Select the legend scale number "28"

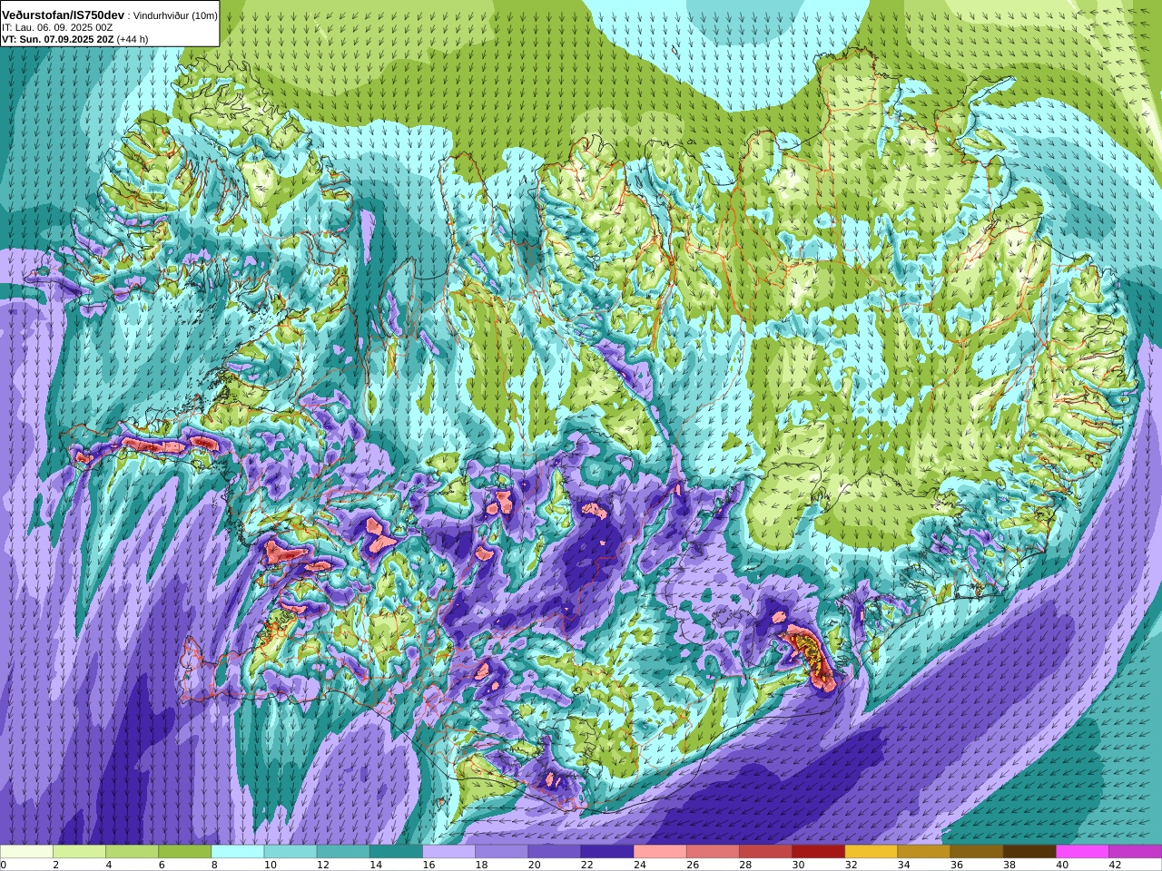pos(745,865)
